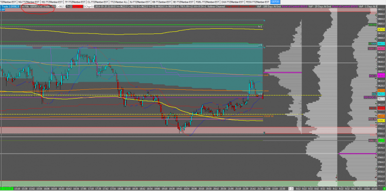Click the Trade 1 label in header
This screenshot has height=191, width=386.
[x=6, y=6]
